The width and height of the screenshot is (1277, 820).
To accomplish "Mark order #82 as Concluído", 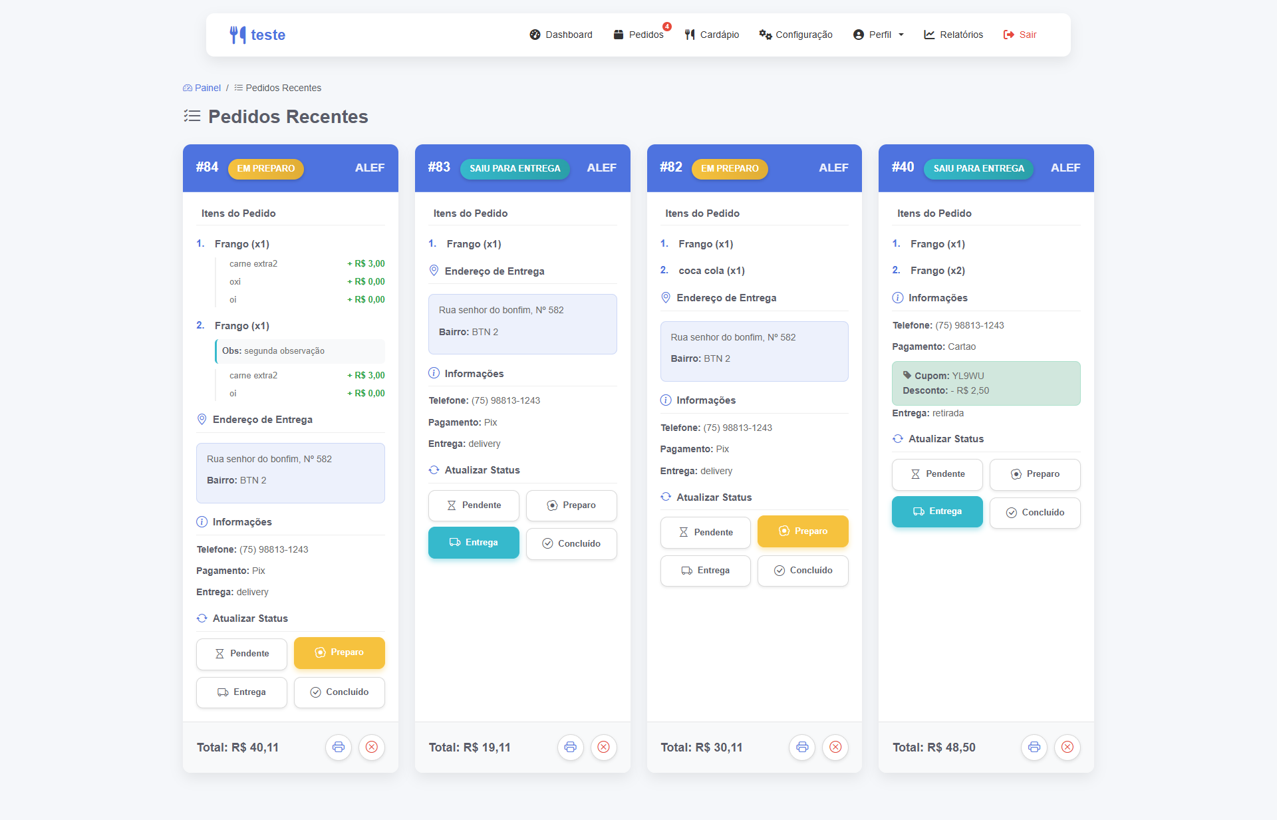I will pos(803,571).
